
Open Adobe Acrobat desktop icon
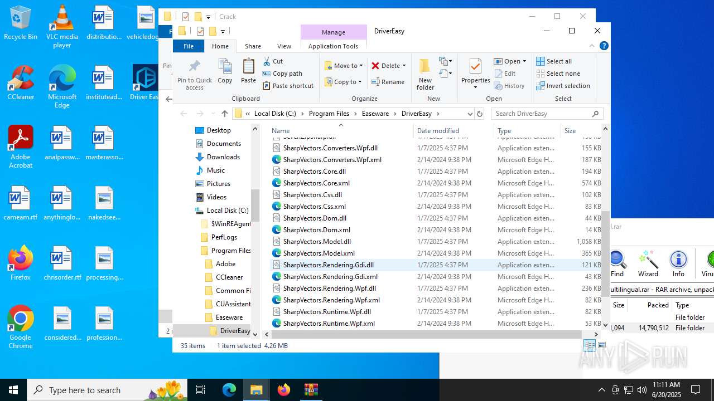pyautogui.click(x=21, y=147)
